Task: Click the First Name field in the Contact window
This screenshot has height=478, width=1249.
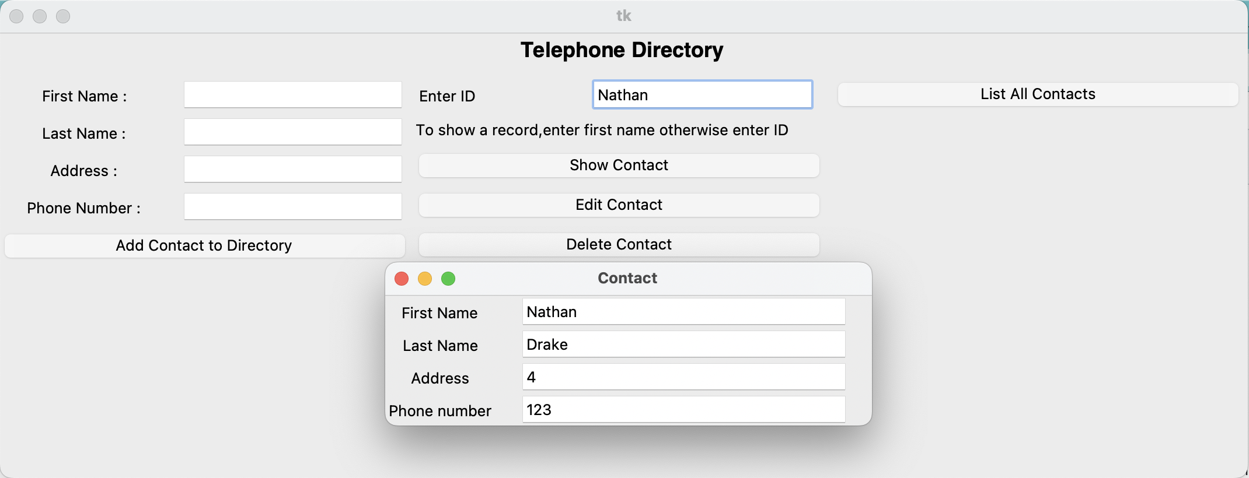Action: coord(683,311)
